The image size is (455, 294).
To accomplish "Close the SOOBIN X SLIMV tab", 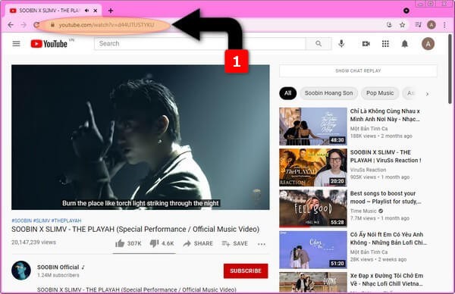I will [x=96, y=11].
